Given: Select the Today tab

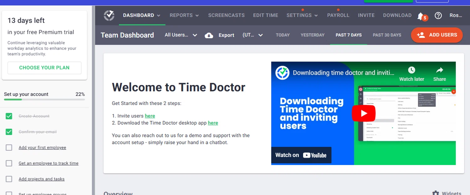Looking at the screenshot, I should point(283,35).
